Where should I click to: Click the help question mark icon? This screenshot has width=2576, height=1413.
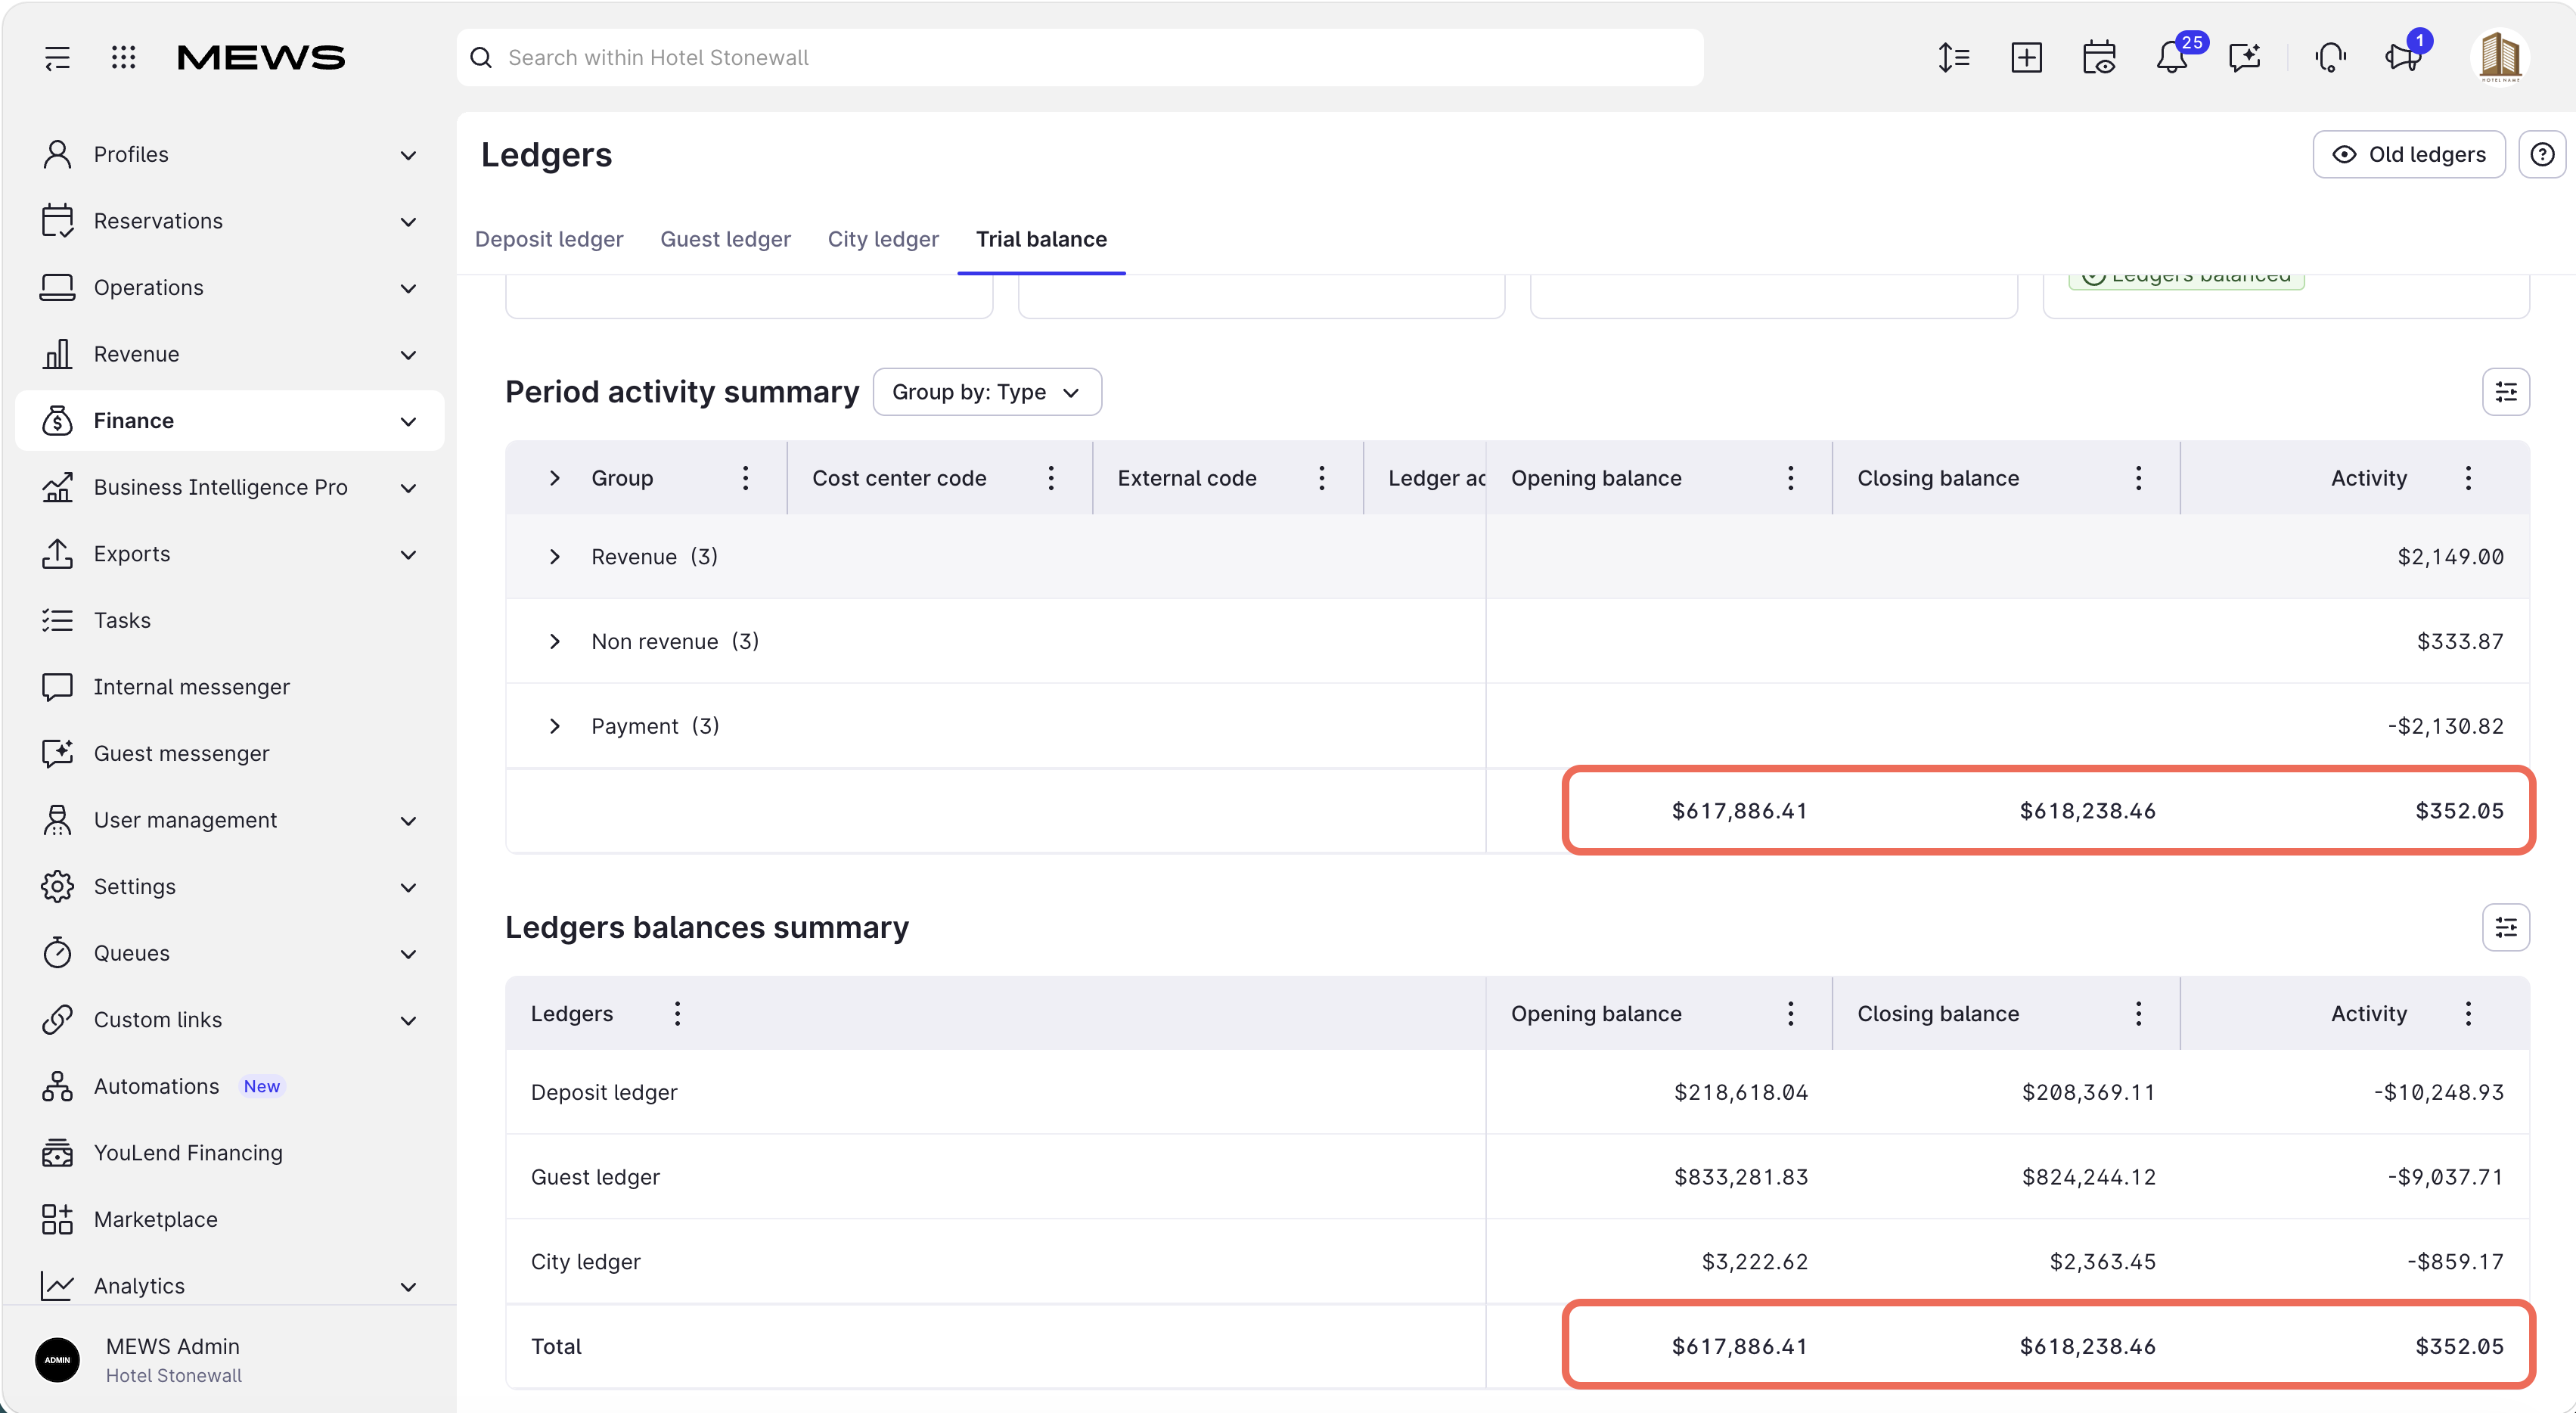click(2542, 154)
